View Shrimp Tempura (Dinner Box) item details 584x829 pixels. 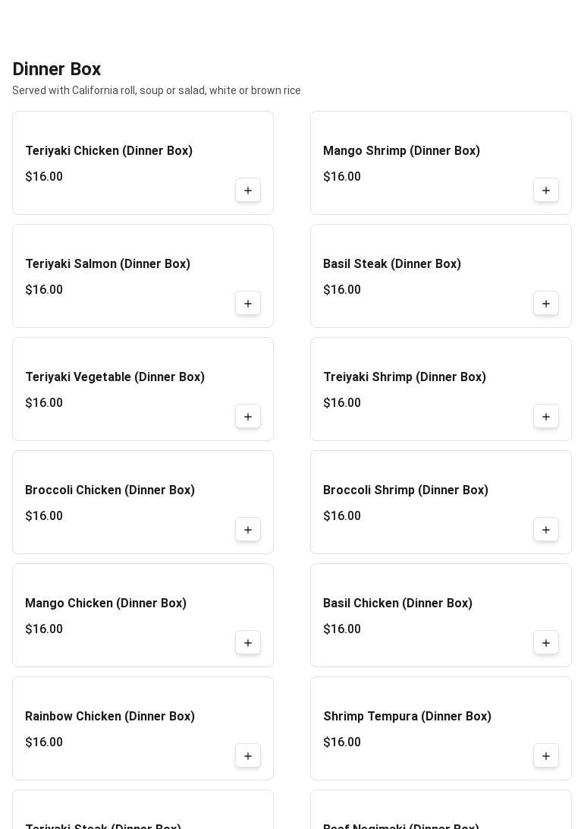(407, 717)
